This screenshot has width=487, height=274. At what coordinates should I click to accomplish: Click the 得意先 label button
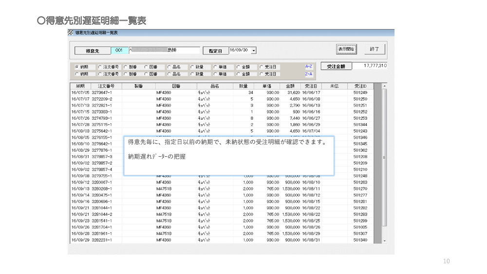tap(93, 51)
